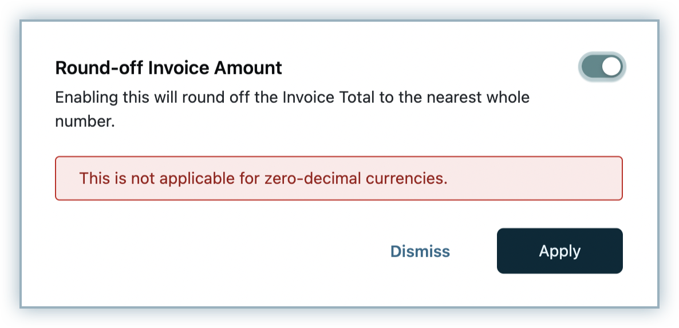679x328 pixels.
Task: Disable invoice amount rounding via the switch
Action: tap(602, 67)
